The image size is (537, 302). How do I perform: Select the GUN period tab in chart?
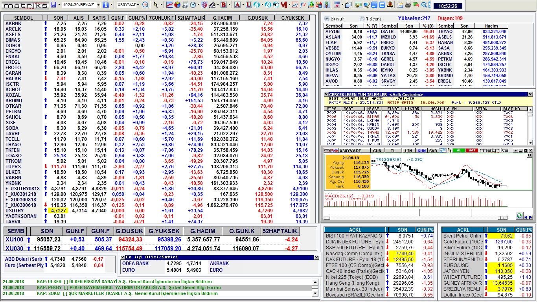click(x=377, y=151)
